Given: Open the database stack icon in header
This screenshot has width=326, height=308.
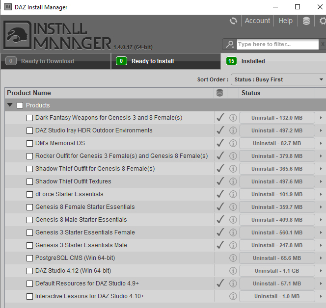Looking at the screenshot, I should (306, 21).
